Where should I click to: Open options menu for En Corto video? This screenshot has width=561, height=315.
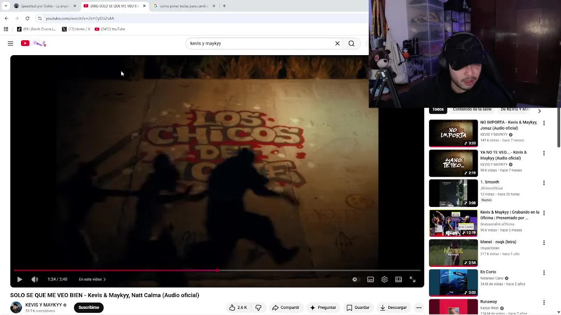[x=544, y=273]
